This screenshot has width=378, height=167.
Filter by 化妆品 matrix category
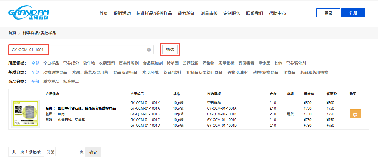click(x=289, y=72)
